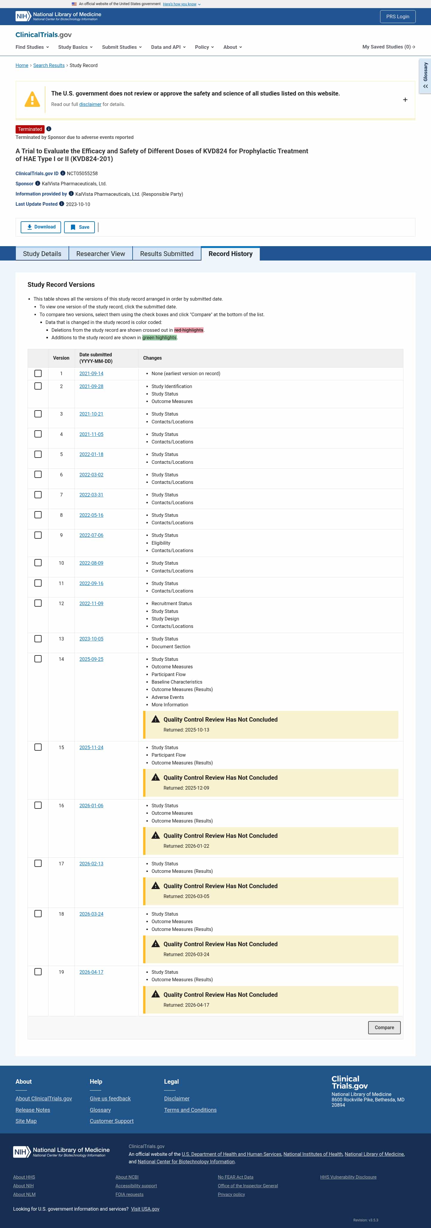The width and height of the screenshot is (431, 1228).
Task: Open the Glossary side panel
Action: [425, 76]
